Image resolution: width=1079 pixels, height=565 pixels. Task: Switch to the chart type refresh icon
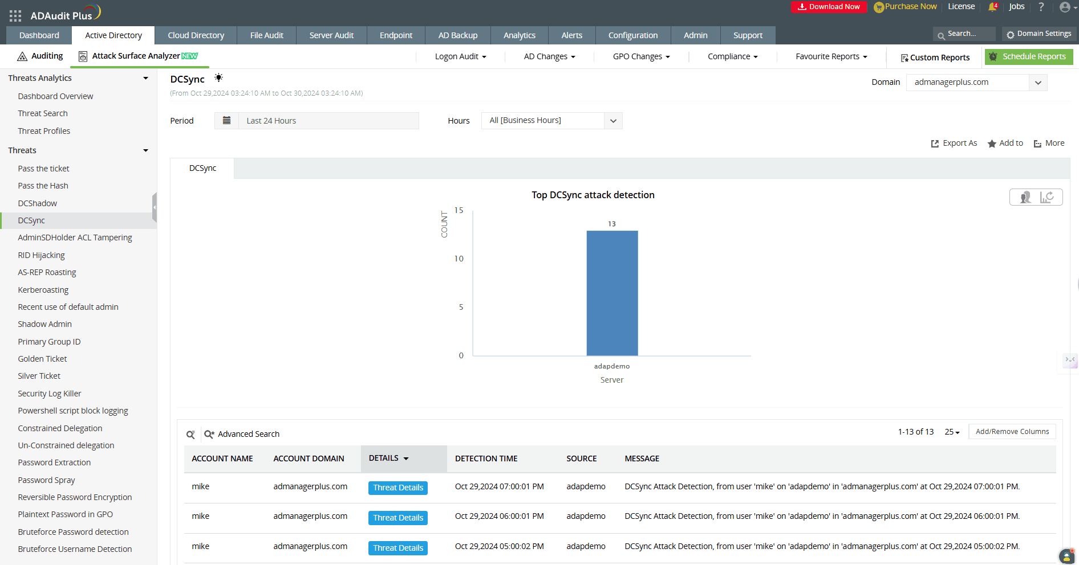point(1046,197)
